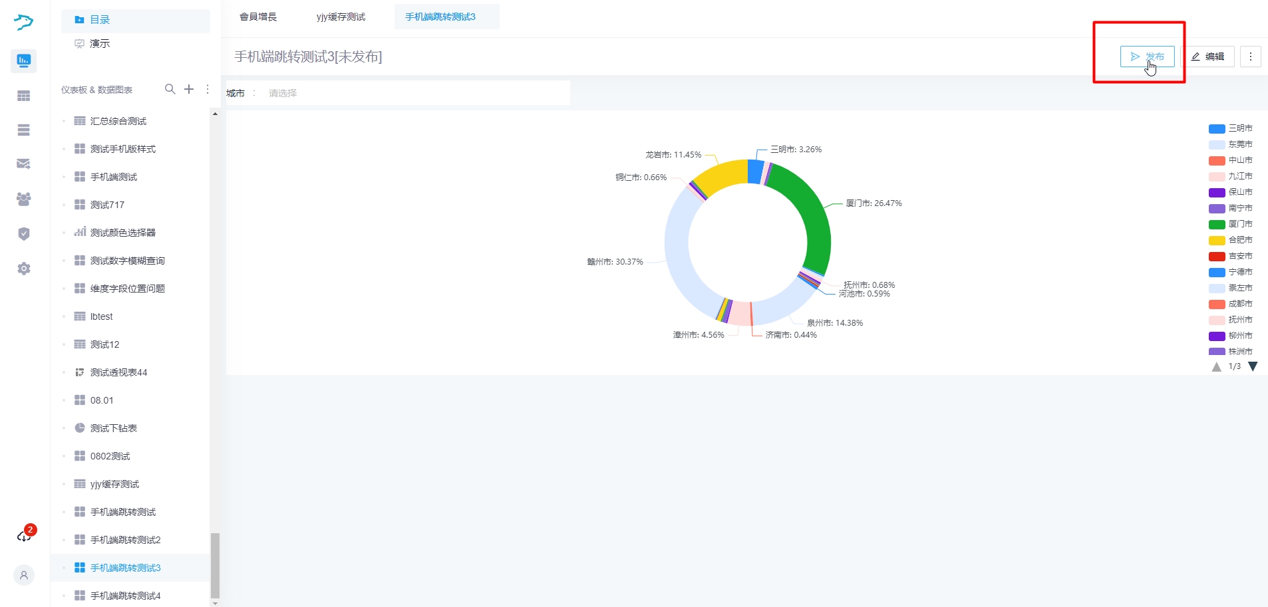The height and width of the screenshot is (607, 1268).
Task: Toggle 三明市 legend entry visibility
Action: pyautogui.click(x=1231, y=128)
